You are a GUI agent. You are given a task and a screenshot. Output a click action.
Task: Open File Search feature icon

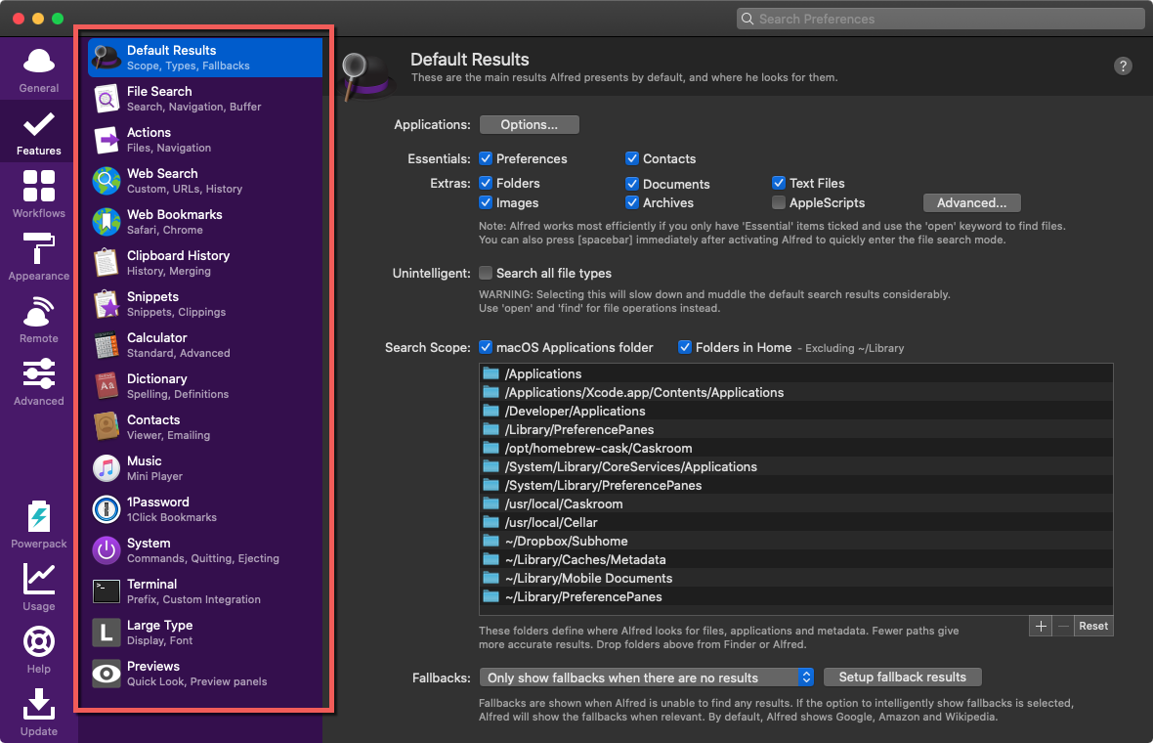(x=107, y=99)
